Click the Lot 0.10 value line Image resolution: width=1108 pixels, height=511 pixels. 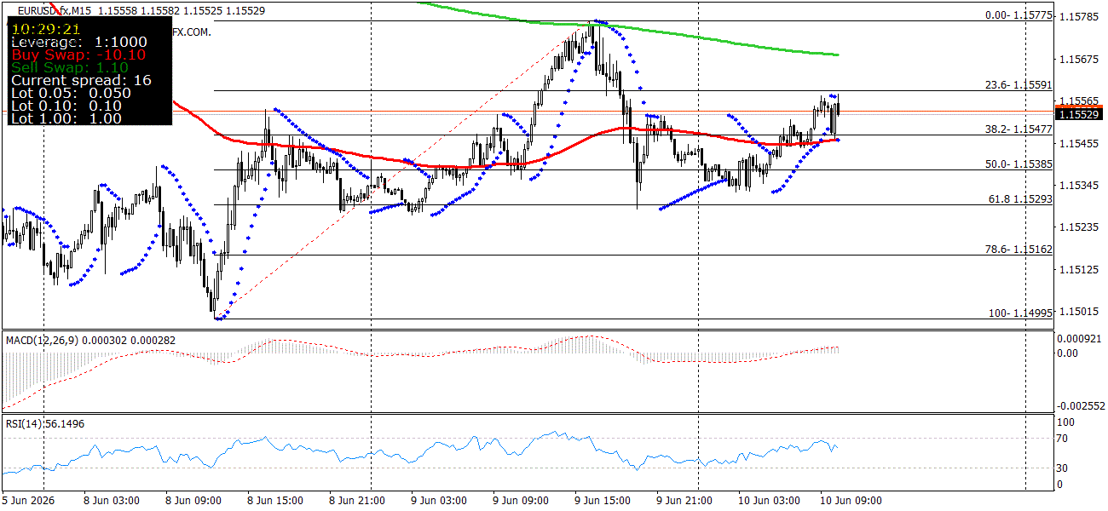66,106
